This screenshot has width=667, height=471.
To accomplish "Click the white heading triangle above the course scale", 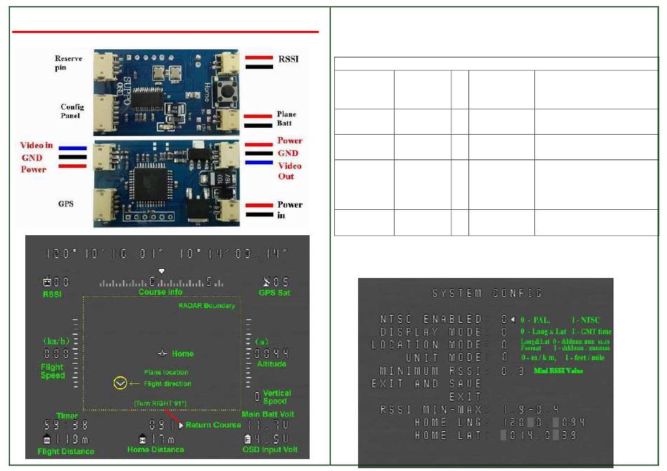I will click(161, 271).
